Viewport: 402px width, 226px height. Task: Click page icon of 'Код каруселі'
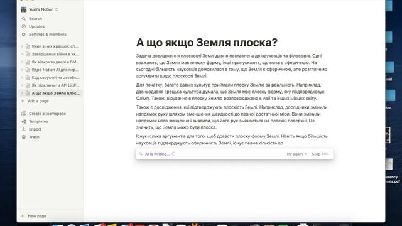28,78
